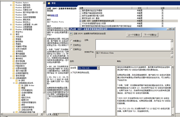Click the tree pane vertical scrollbar up arrow

44,3
